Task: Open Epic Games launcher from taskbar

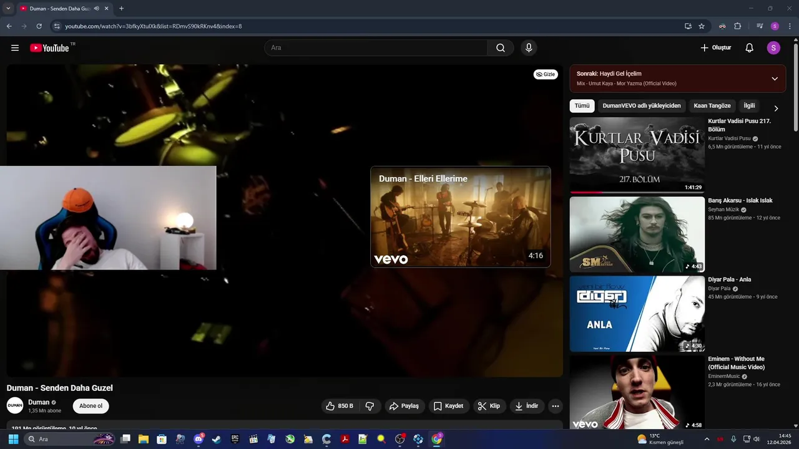Action: coord(235,439)
